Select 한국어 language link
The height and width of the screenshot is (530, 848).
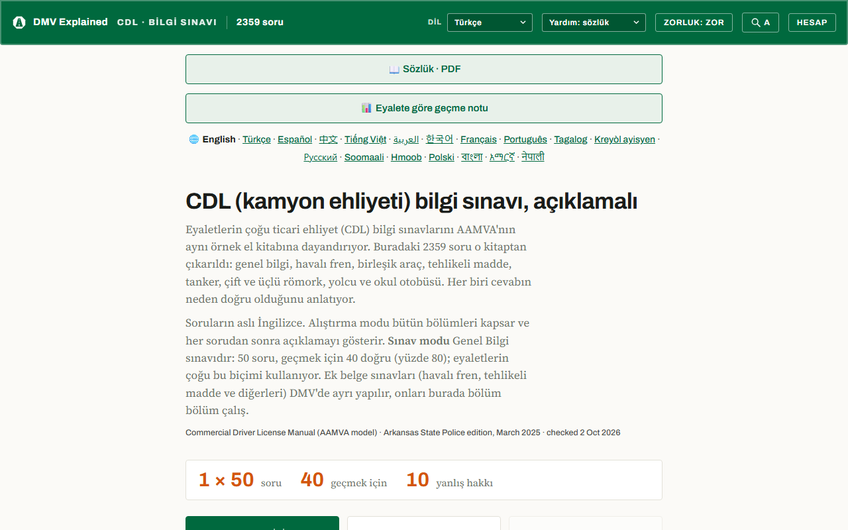point(440,140)
